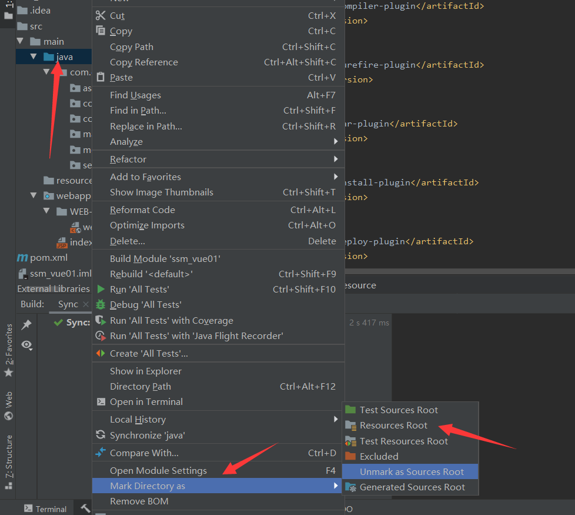Click Build Module 'ssm_vue01' entry
This screenshot has width=575, height=515.
pos(218,259)
